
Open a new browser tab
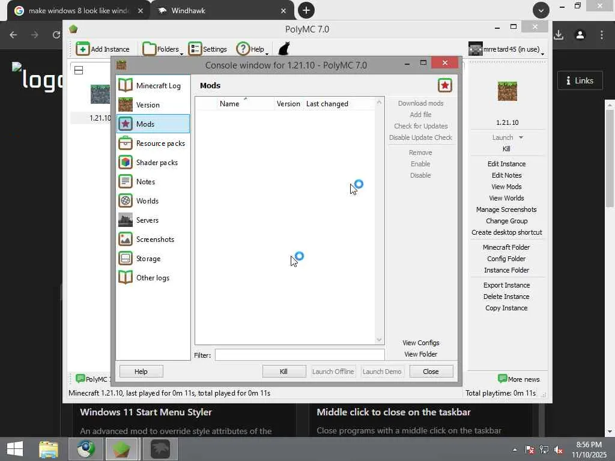pos(306,11)
